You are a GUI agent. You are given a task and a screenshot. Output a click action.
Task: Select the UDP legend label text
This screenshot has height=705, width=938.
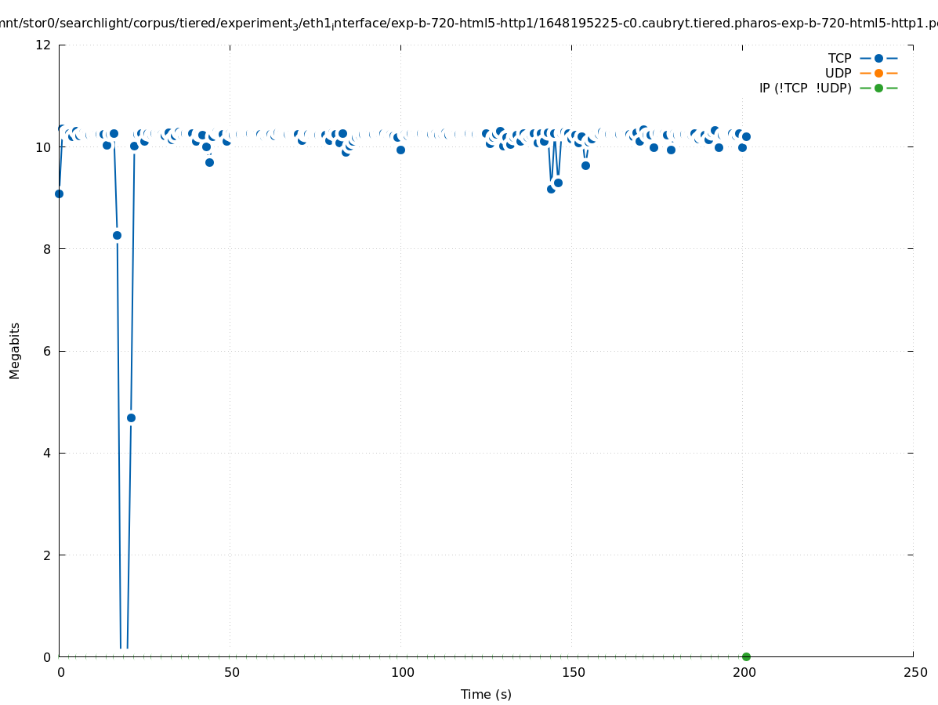(x=838, y=73)
